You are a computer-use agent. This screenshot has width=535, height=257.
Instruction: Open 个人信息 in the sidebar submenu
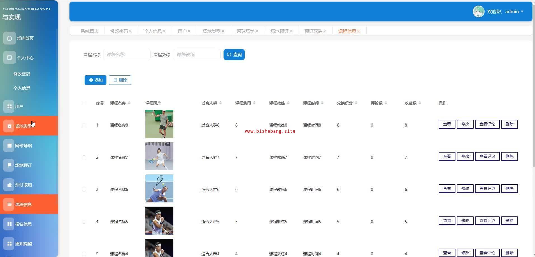coord(22,88)
